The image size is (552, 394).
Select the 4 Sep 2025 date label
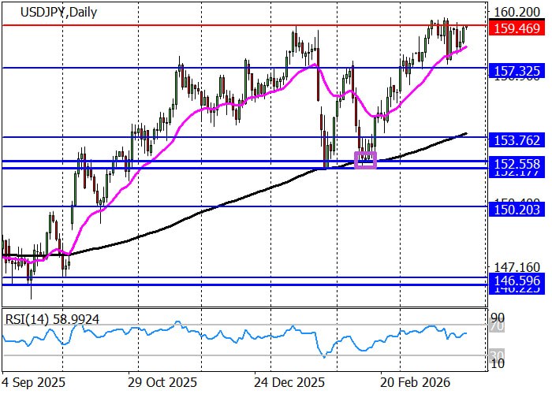click(x=32, y=381)
